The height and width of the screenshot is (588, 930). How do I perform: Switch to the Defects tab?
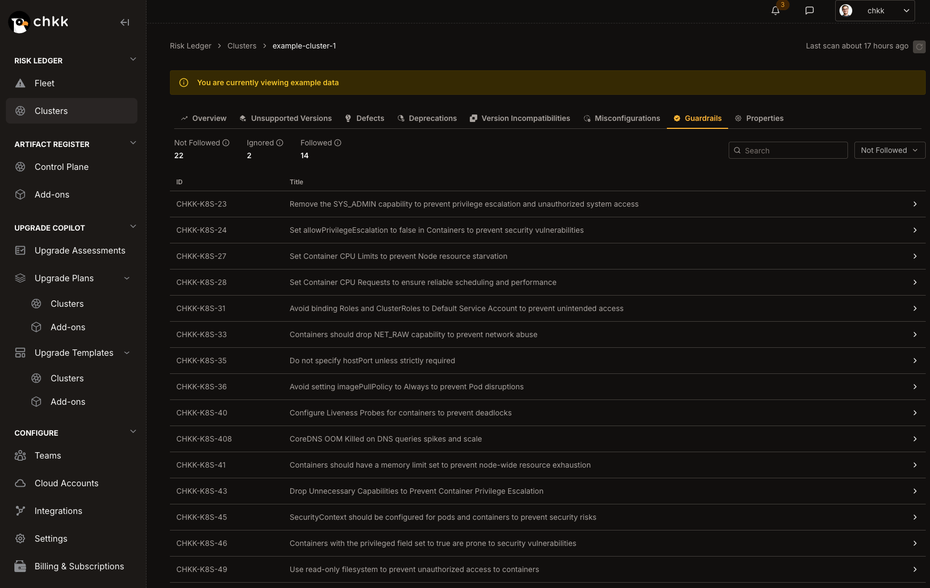point(365,118)
